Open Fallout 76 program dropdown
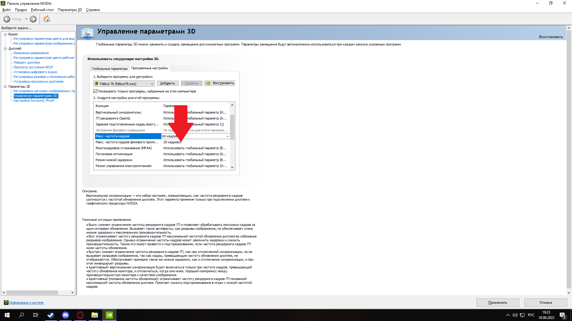The image size is (572, 321). click(x=152, y=84)
